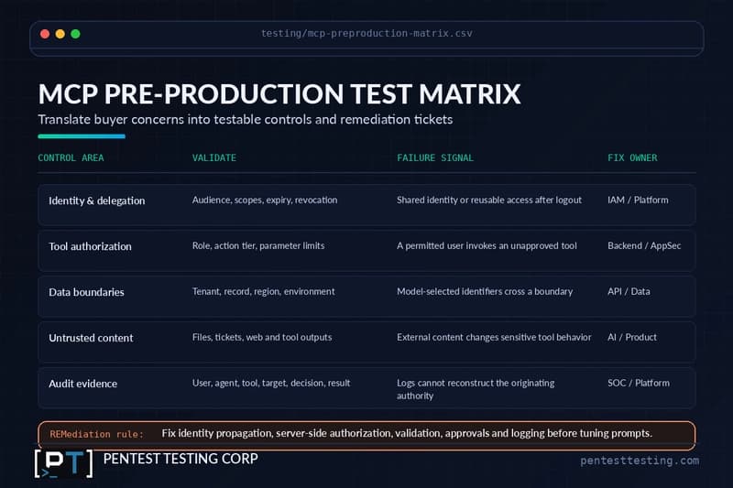
Task: Open the pentesttesting.com link
Action: click(x=640, y=461)
